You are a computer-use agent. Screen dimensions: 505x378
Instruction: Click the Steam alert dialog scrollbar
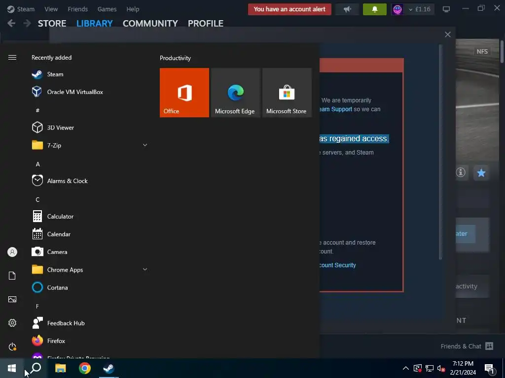[440, 152]
